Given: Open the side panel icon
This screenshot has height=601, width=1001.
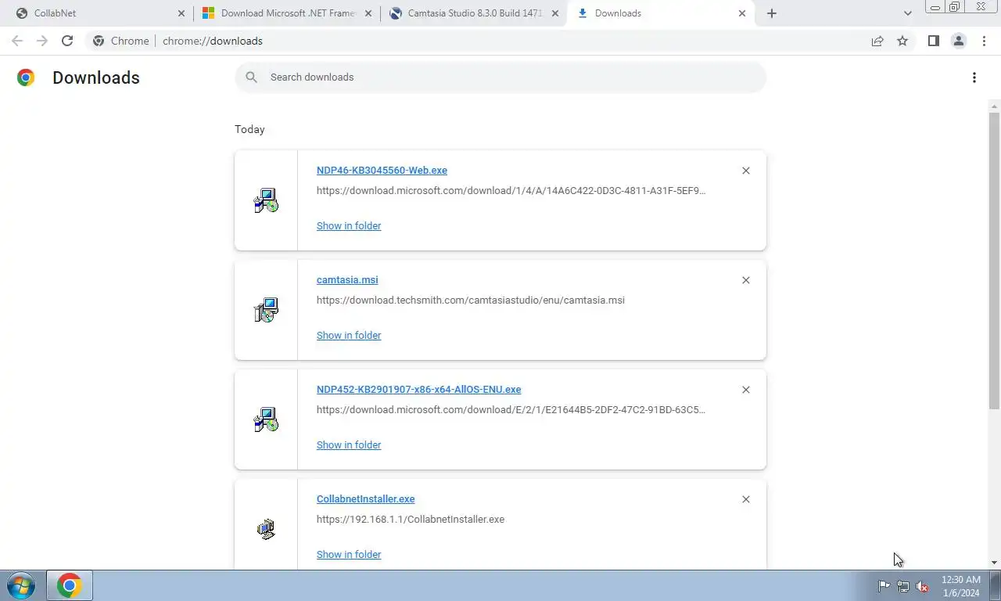Looking at the screenshot, I should click(933, 41).
